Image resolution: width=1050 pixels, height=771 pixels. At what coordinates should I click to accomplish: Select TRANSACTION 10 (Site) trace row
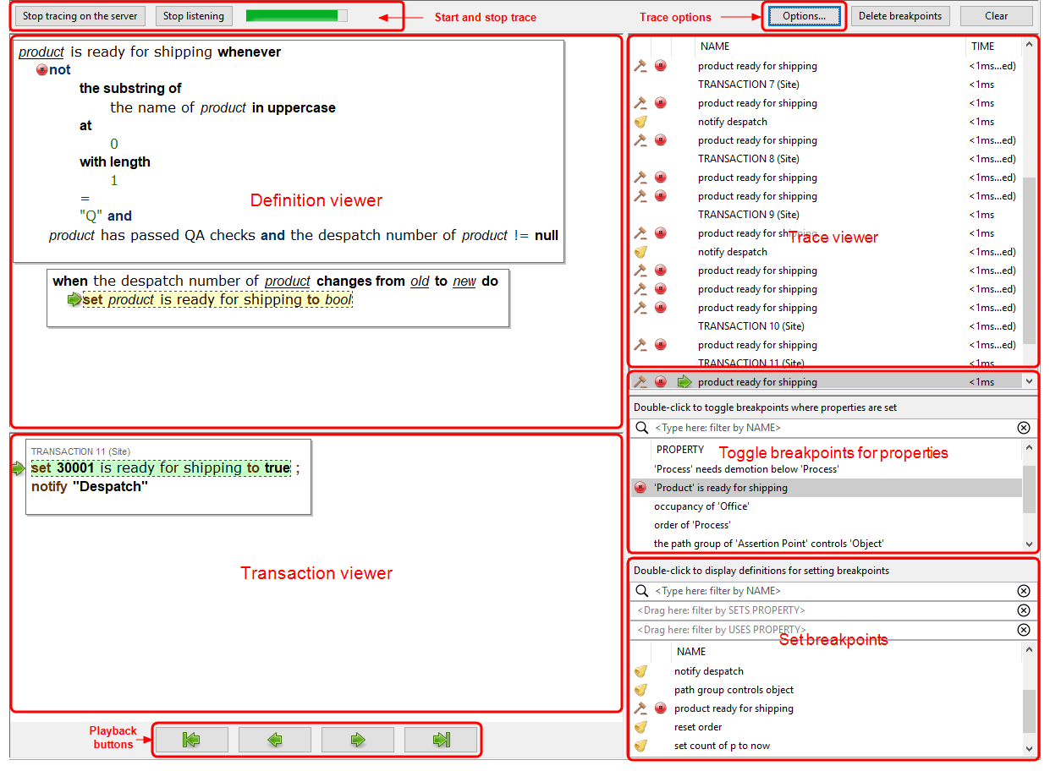pyautogui.click(x=827, y=326)
